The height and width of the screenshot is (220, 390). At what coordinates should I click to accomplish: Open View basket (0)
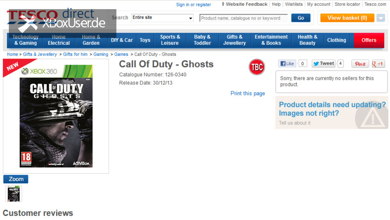coord(347,18)
